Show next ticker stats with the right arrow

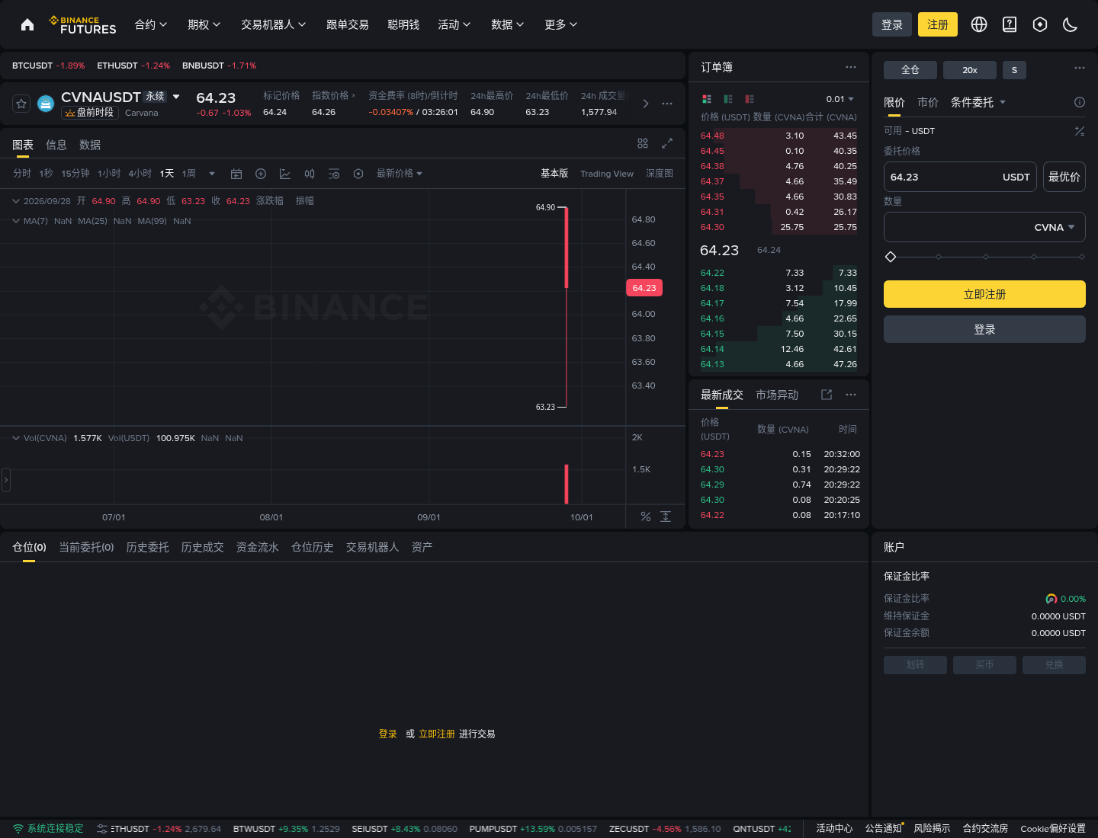click(x=646, y=104)
